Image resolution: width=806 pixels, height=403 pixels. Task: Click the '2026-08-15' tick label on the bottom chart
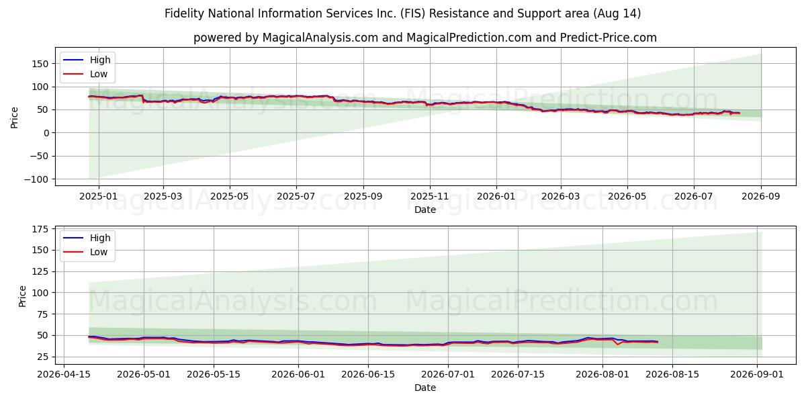(x=672, y=375)
